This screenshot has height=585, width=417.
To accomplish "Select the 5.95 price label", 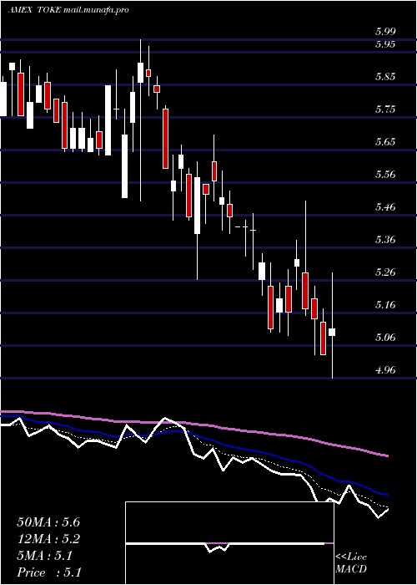I will click(x=385, y=44).
